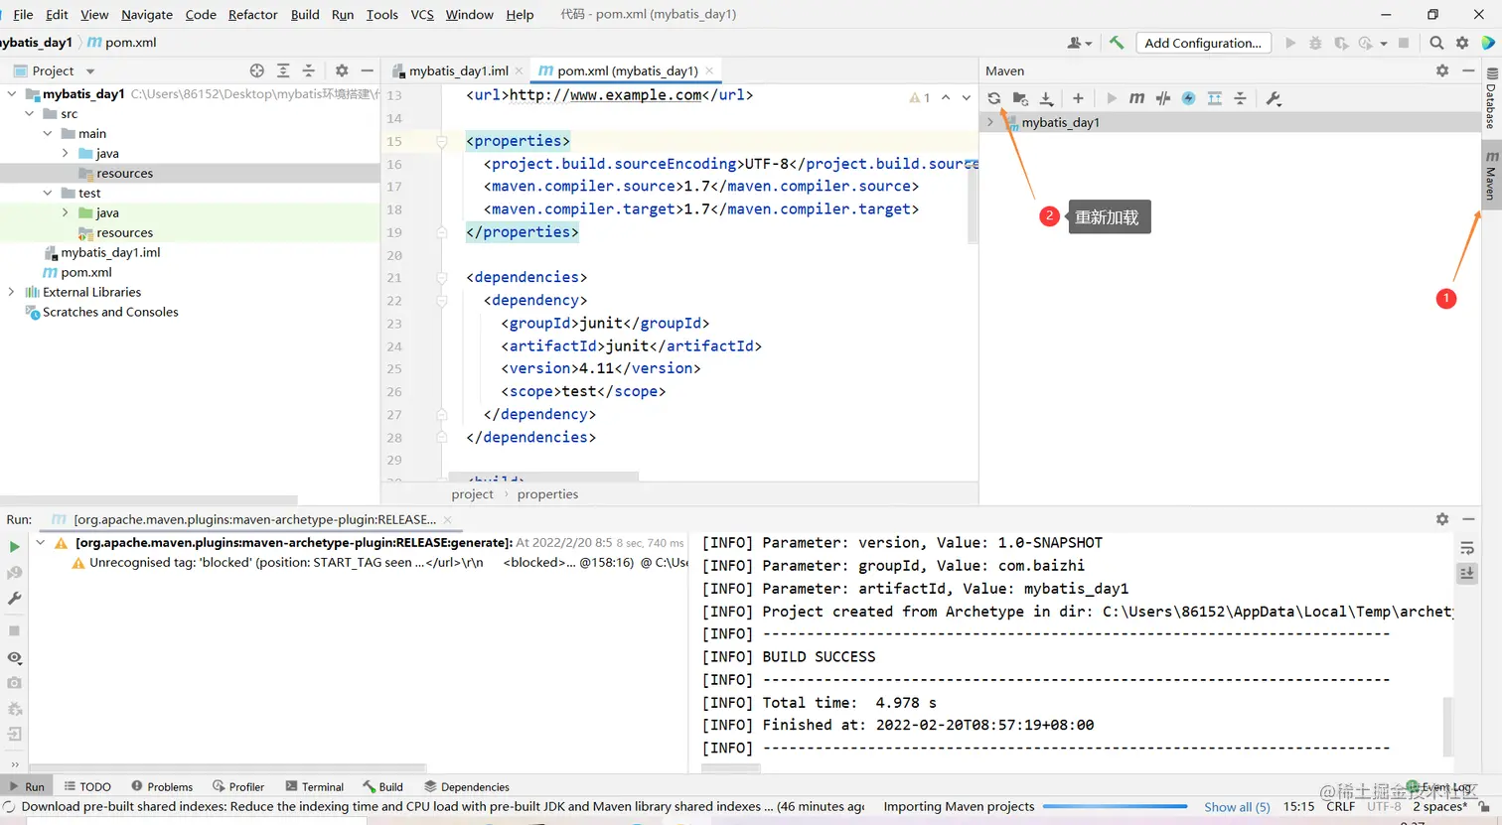Open Project panel gear options
The width and height of the screenshot is (1502, 825).
pyautogui.click(x=342, y=70)
